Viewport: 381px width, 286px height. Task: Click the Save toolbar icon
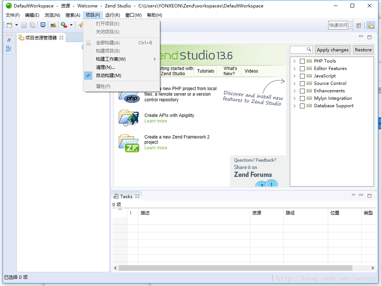[x=24, y=25]
